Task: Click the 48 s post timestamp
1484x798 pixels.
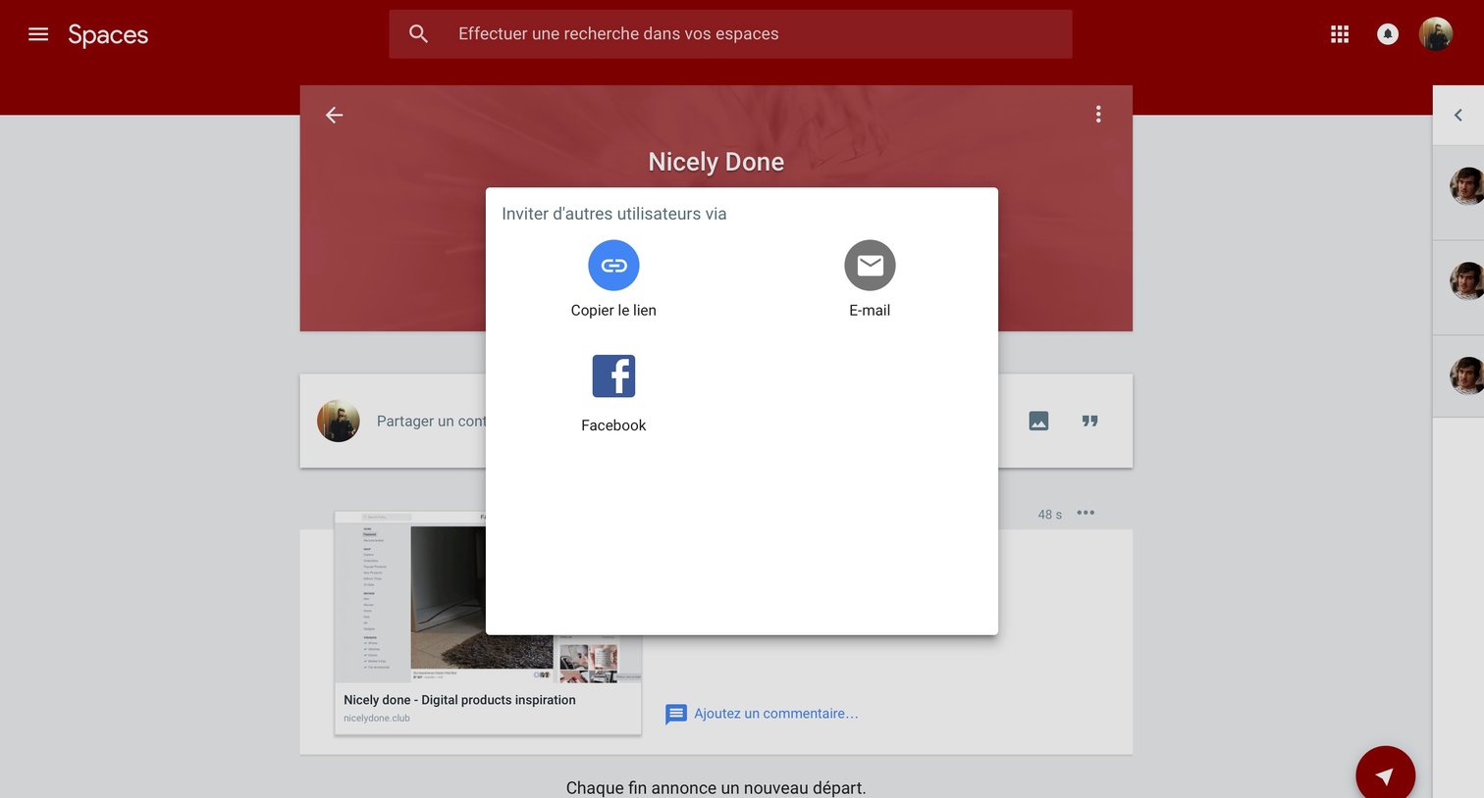Action: 1050,514
